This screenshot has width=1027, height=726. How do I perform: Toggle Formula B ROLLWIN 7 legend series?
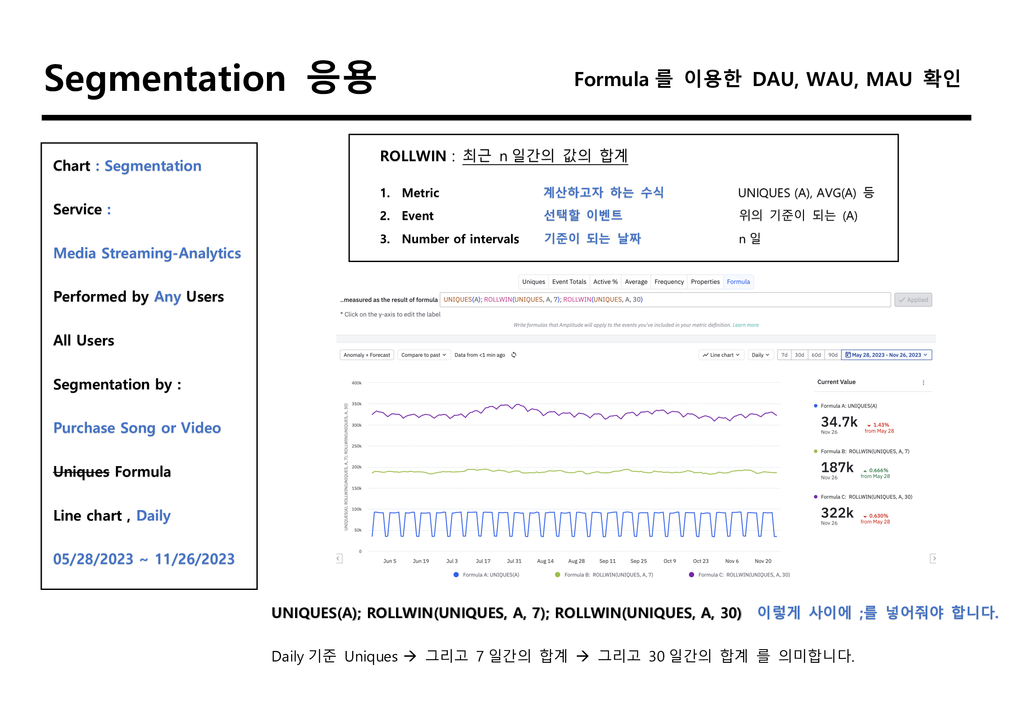point(608,575)
